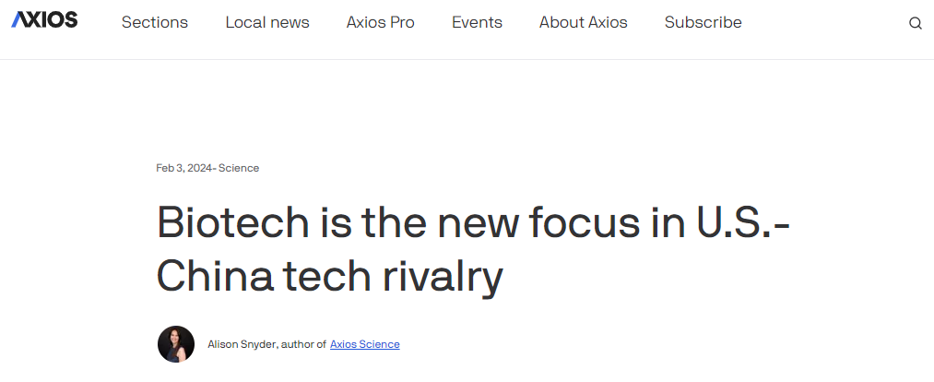Open the Axios Pro nav item

(381, 23)
